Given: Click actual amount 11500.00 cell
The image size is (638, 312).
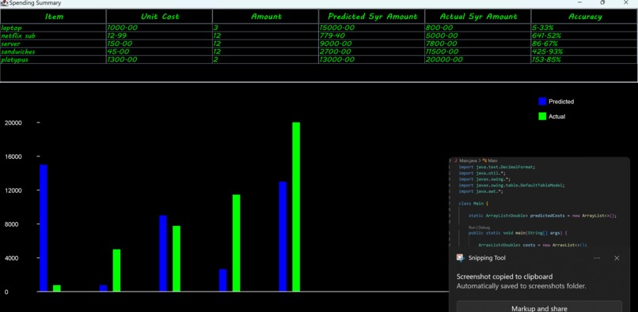Looking at the screenshot, I should (478, 51).
